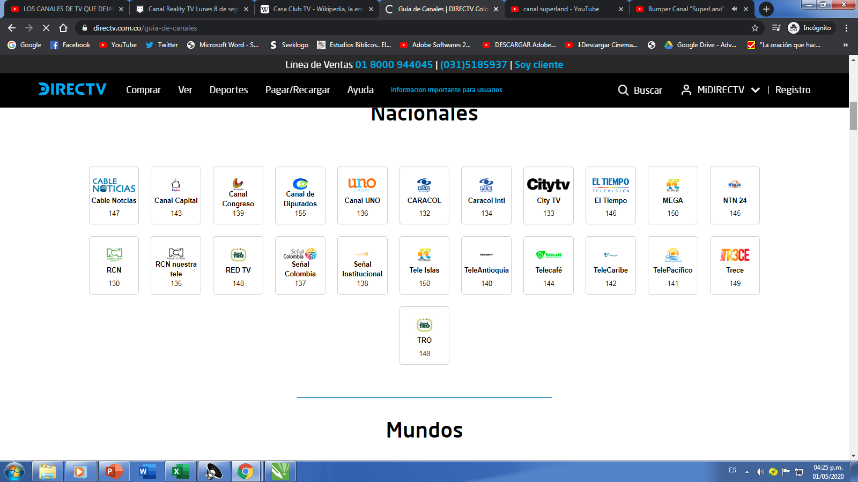Open the Ayuda menu
The image size is (858, 482).
pos(360,90)
